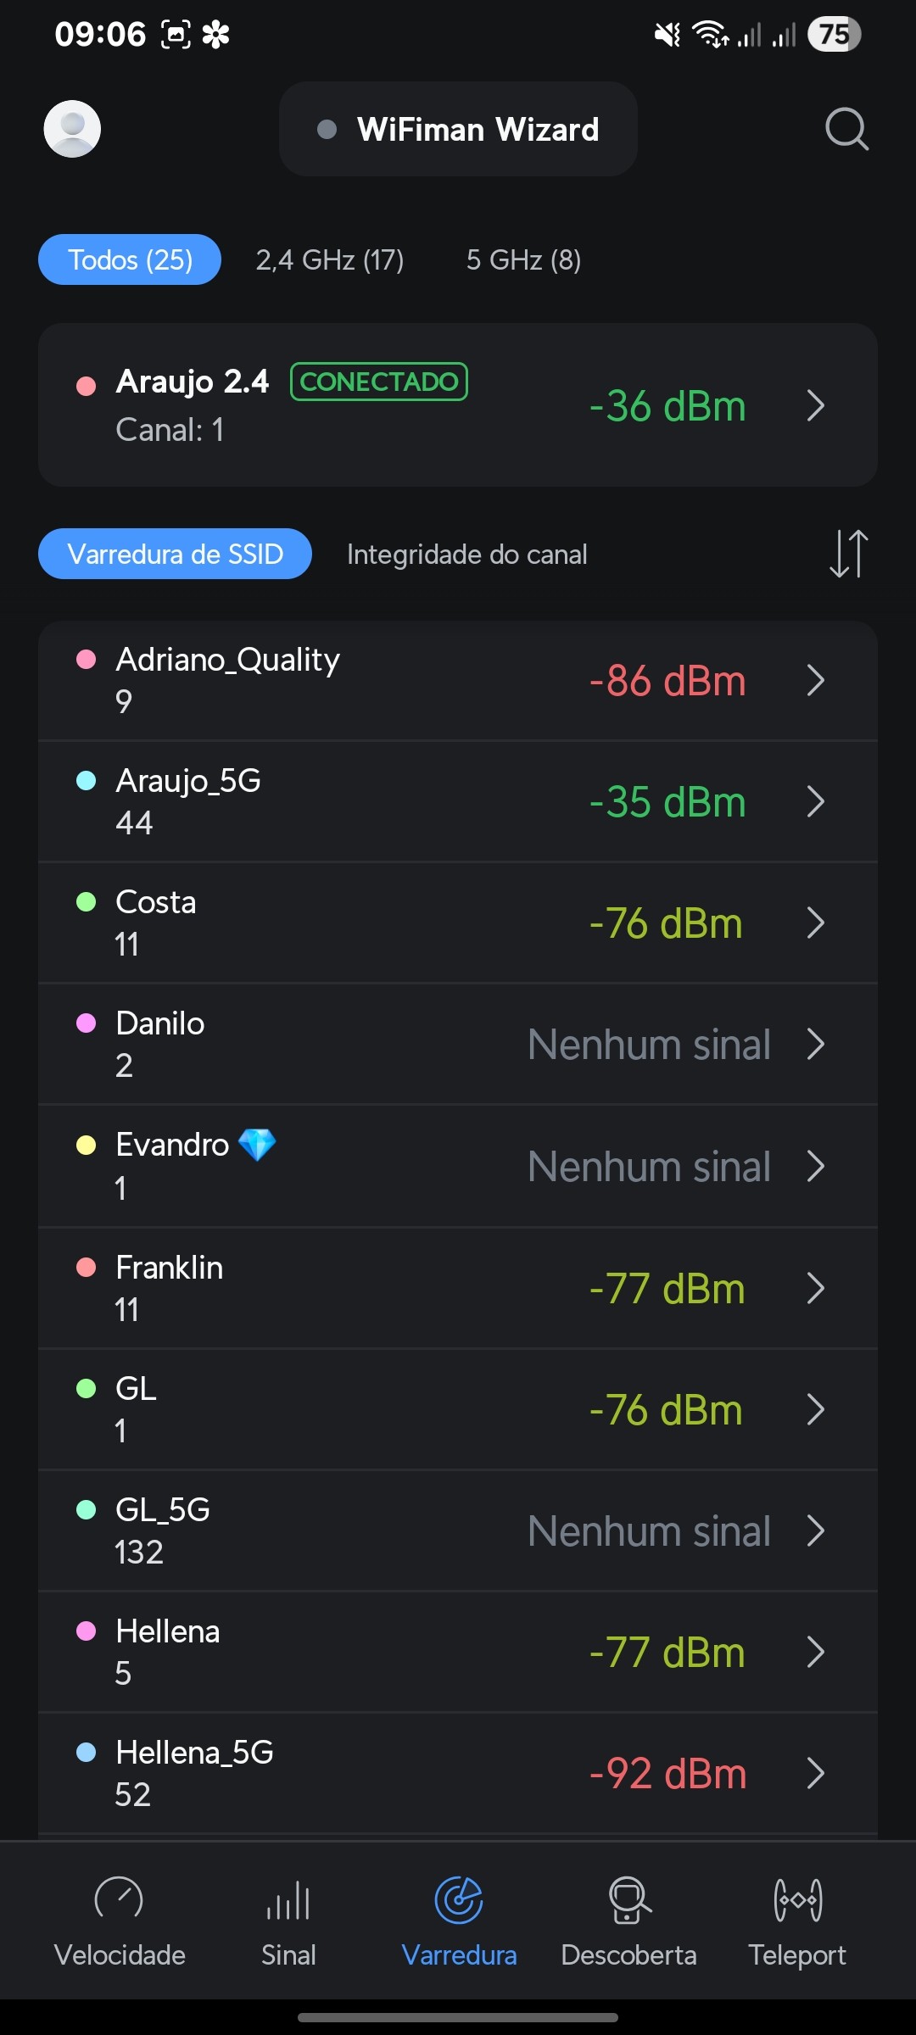Filter by 2,4 GHz (17) networks
Screen dimensions: 916x2035
pos(330,259)
